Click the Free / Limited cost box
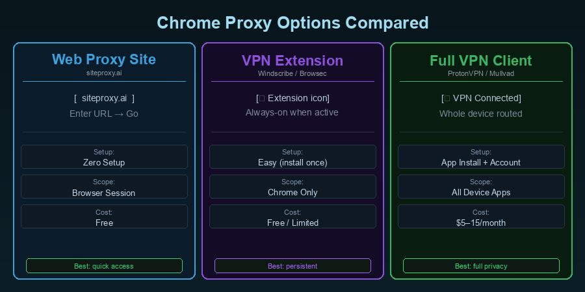This screenshot has width=585, height=292. pyautogui.click(x=292, y=217)
